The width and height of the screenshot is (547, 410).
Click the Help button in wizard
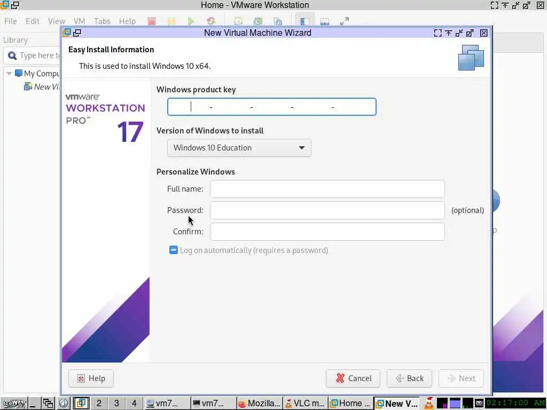(x=91, y=379)
